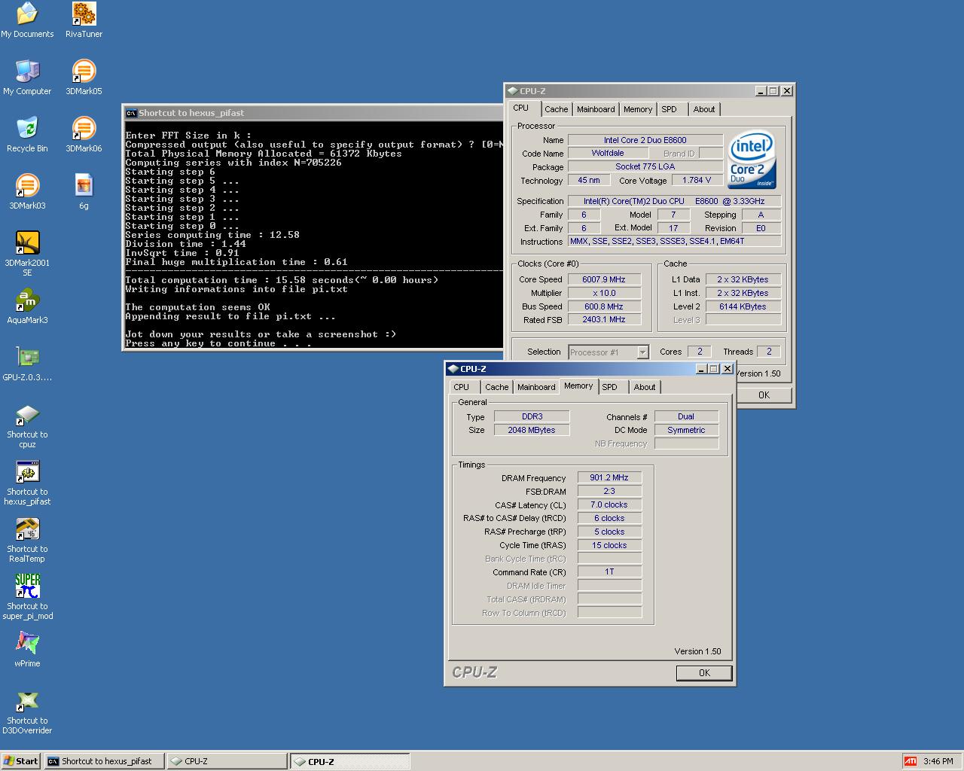Select the Memory tab in the front CPU-Z window

[x=578, y=385]
